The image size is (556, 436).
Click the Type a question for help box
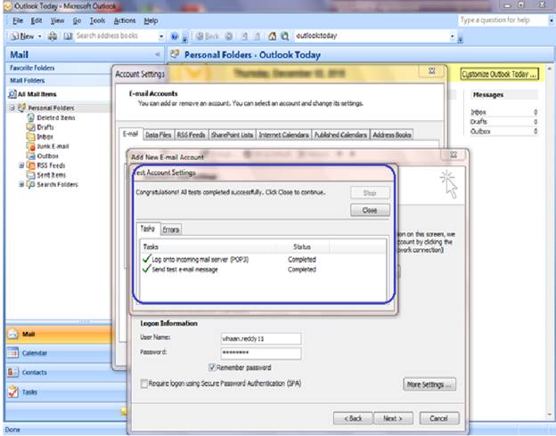pyautogui.click(x=502, y=20)
